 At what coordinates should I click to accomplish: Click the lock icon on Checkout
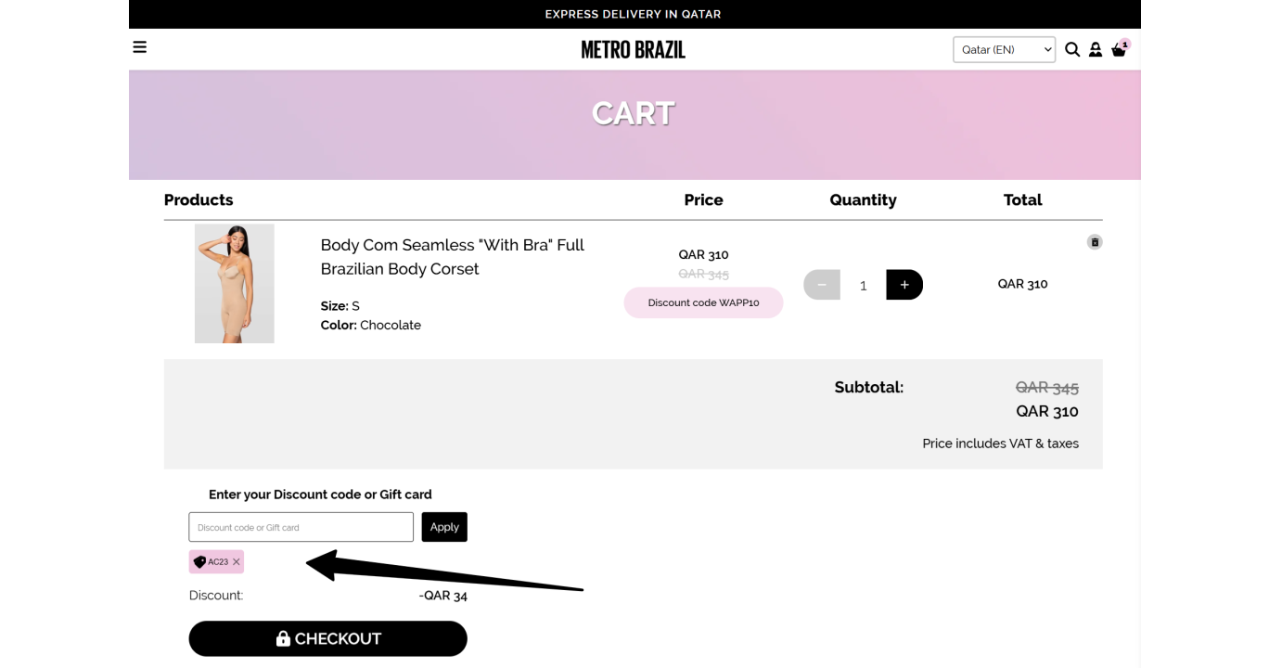tap(283, 638)
